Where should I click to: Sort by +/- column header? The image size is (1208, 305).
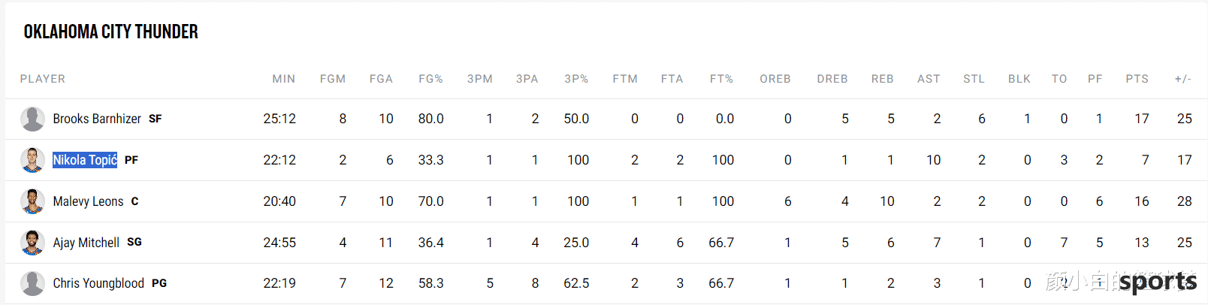click(1183, 79)
